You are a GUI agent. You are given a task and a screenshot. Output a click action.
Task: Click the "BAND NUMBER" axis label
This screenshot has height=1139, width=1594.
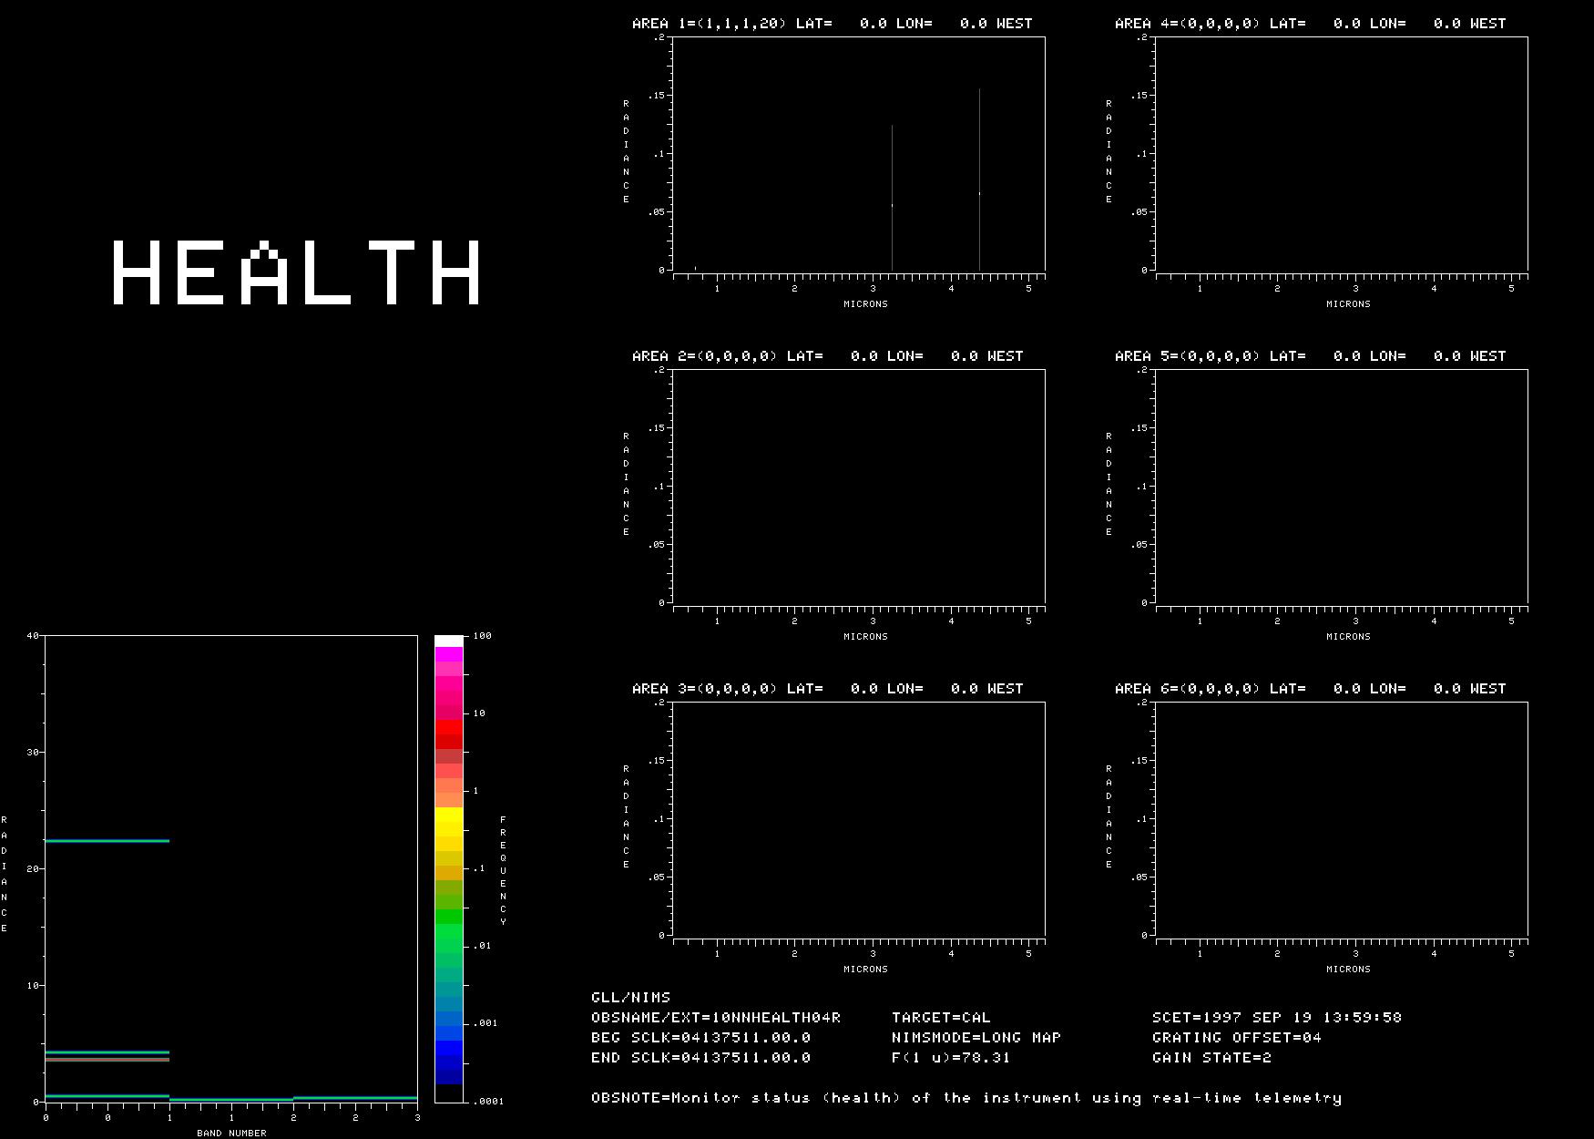click(231, 1134)
